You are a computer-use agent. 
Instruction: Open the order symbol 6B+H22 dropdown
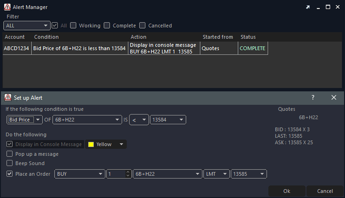click(x=168, y=174)
